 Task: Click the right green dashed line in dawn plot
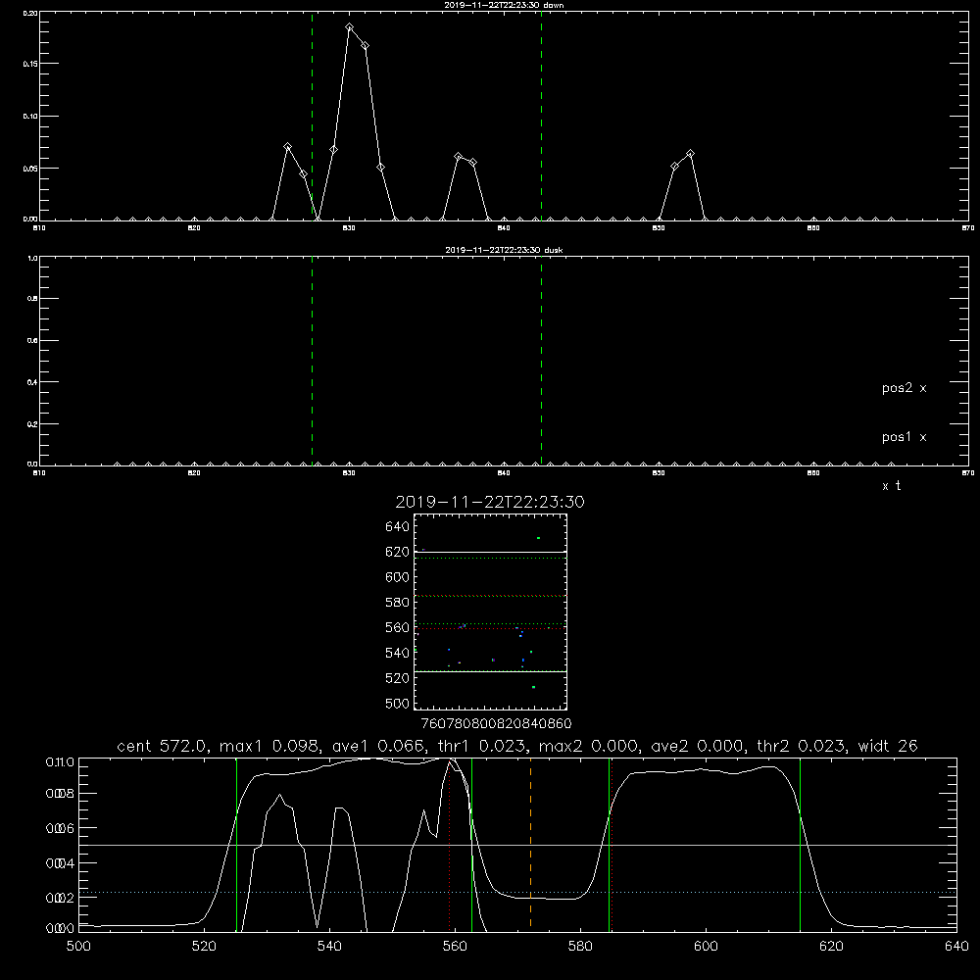(541, 116)
